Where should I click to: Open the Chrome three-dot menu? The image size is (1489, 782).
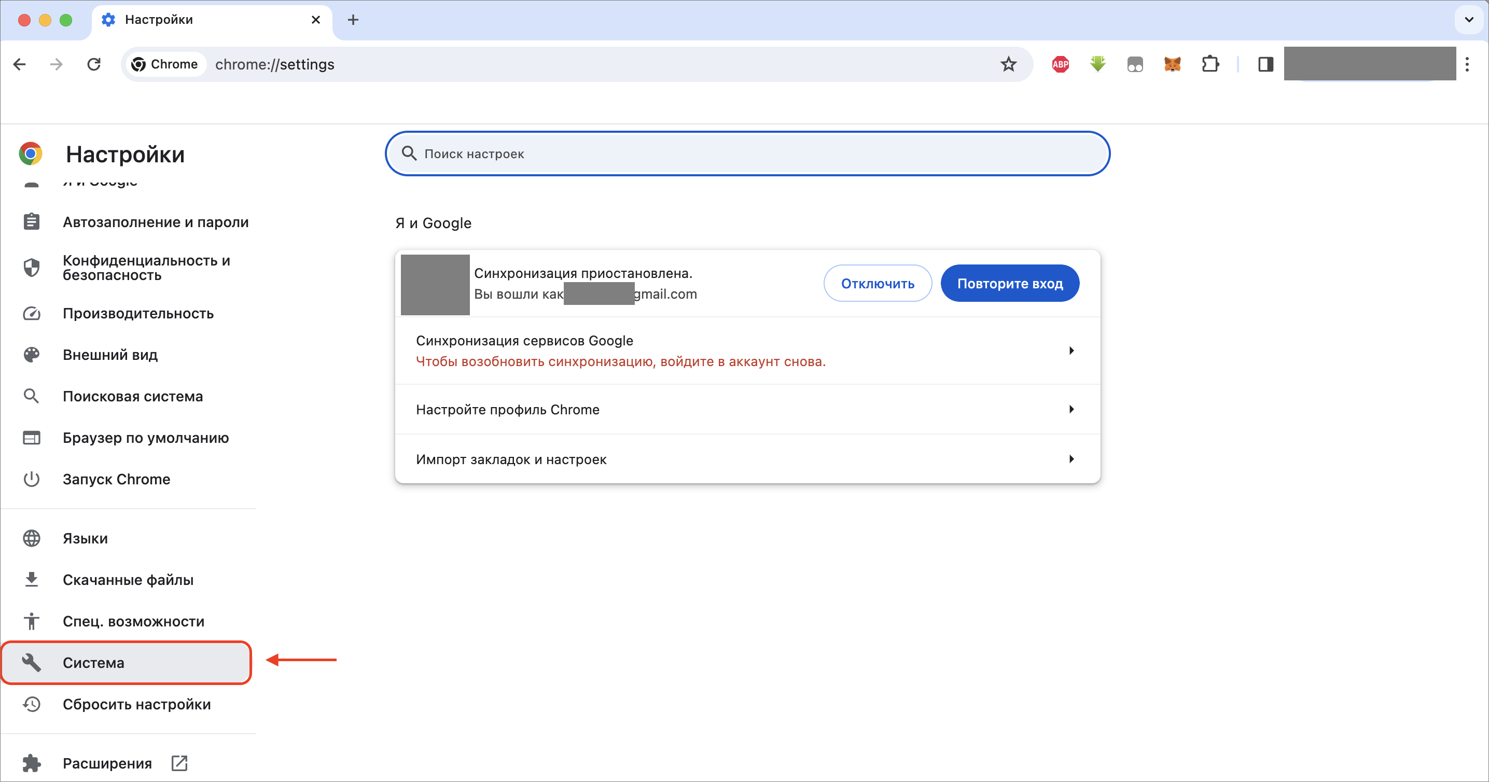click(x=1467, y=64)
